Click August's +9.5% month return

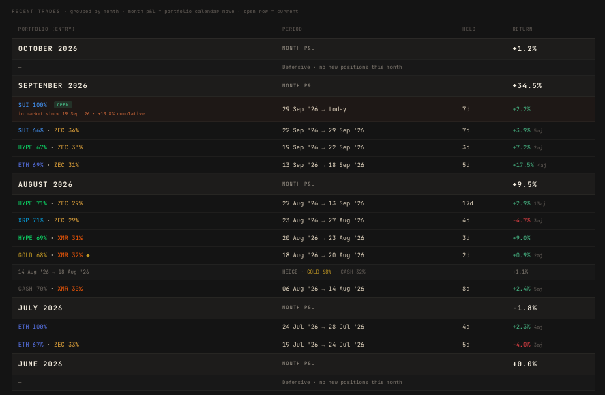[x=525, y=184]
